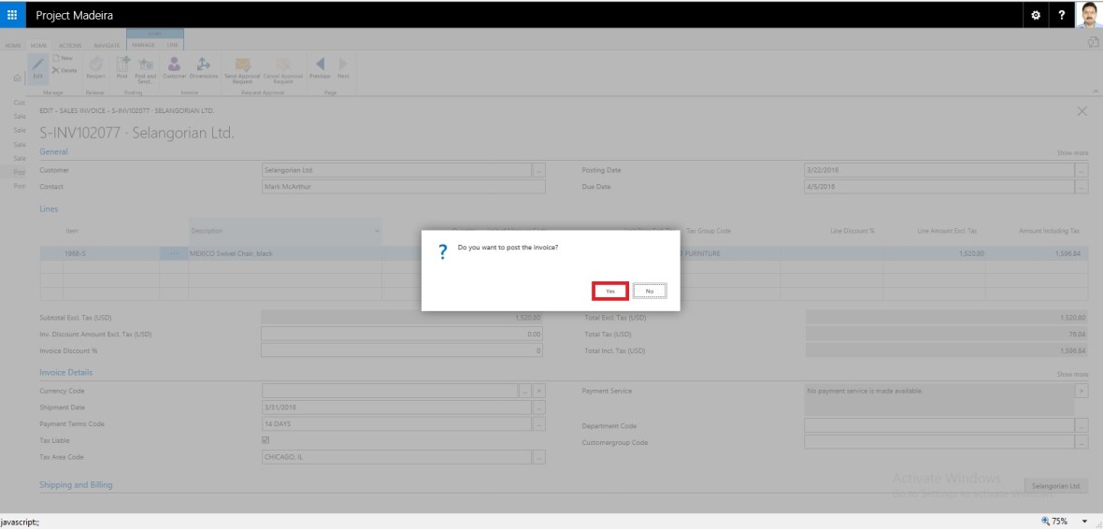Open zoom level dropdown at 75%
Screen dimensions: 1103x529
click(x=1085, y=521)
